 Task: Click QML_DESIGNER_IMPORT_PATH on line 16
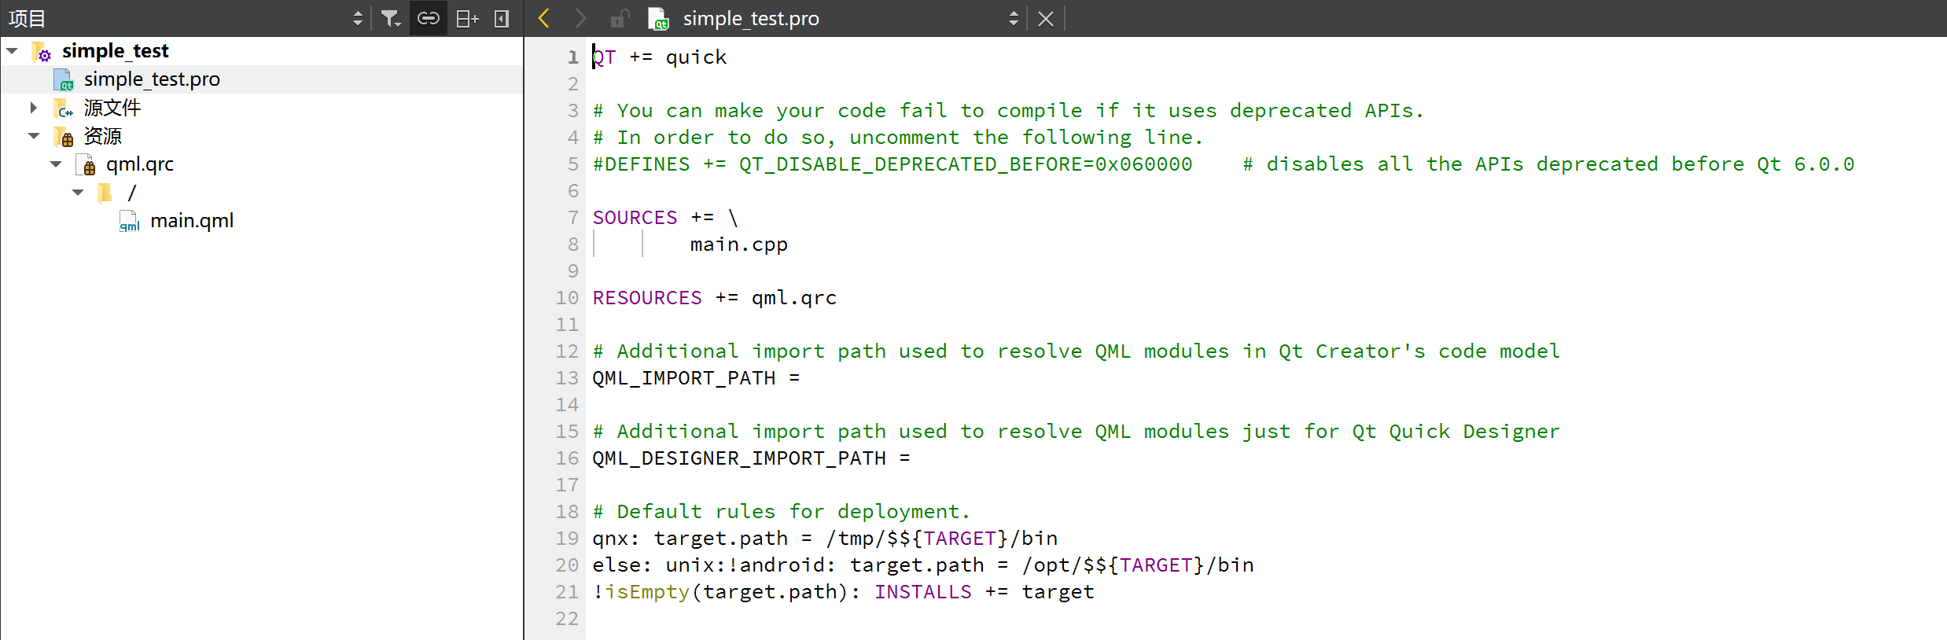pos(739,458)
